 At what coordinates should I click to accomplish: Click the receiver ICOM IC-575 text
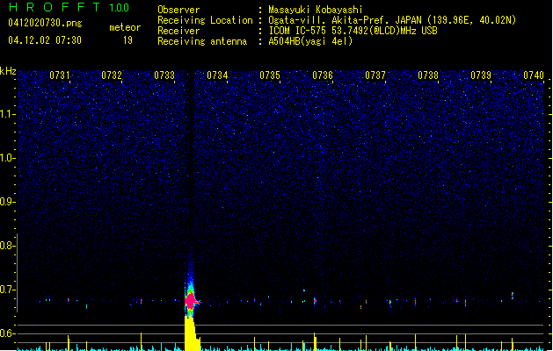(x=353, y=31)
